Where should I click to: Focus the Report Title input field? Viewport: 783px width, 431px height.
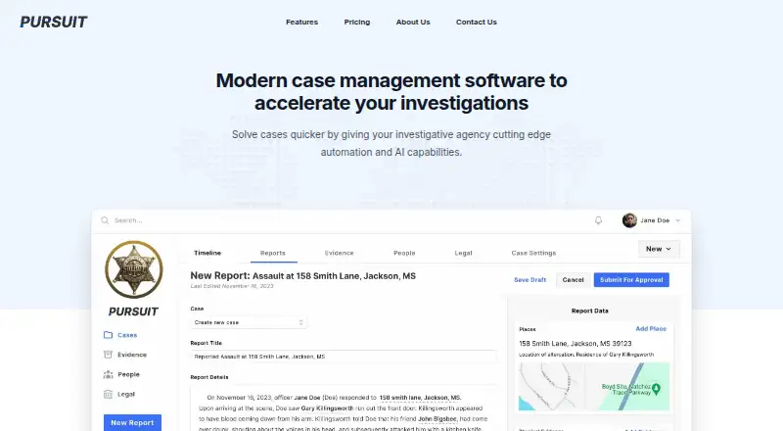coord(344,357)
